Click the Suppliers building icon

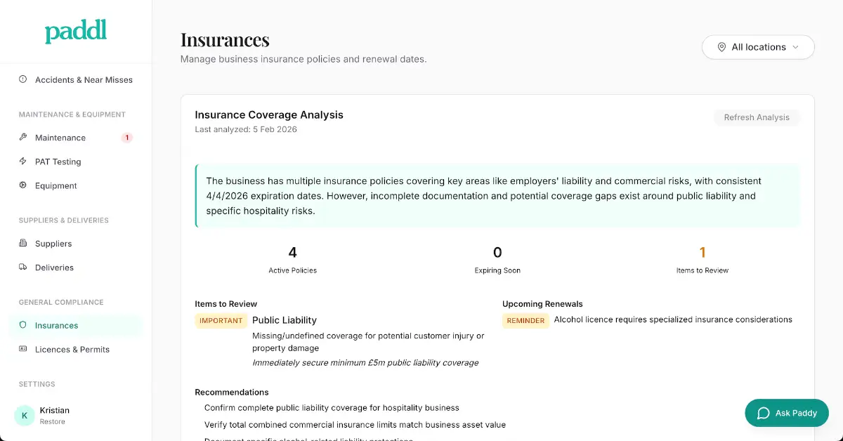click(x=23, y=244)
